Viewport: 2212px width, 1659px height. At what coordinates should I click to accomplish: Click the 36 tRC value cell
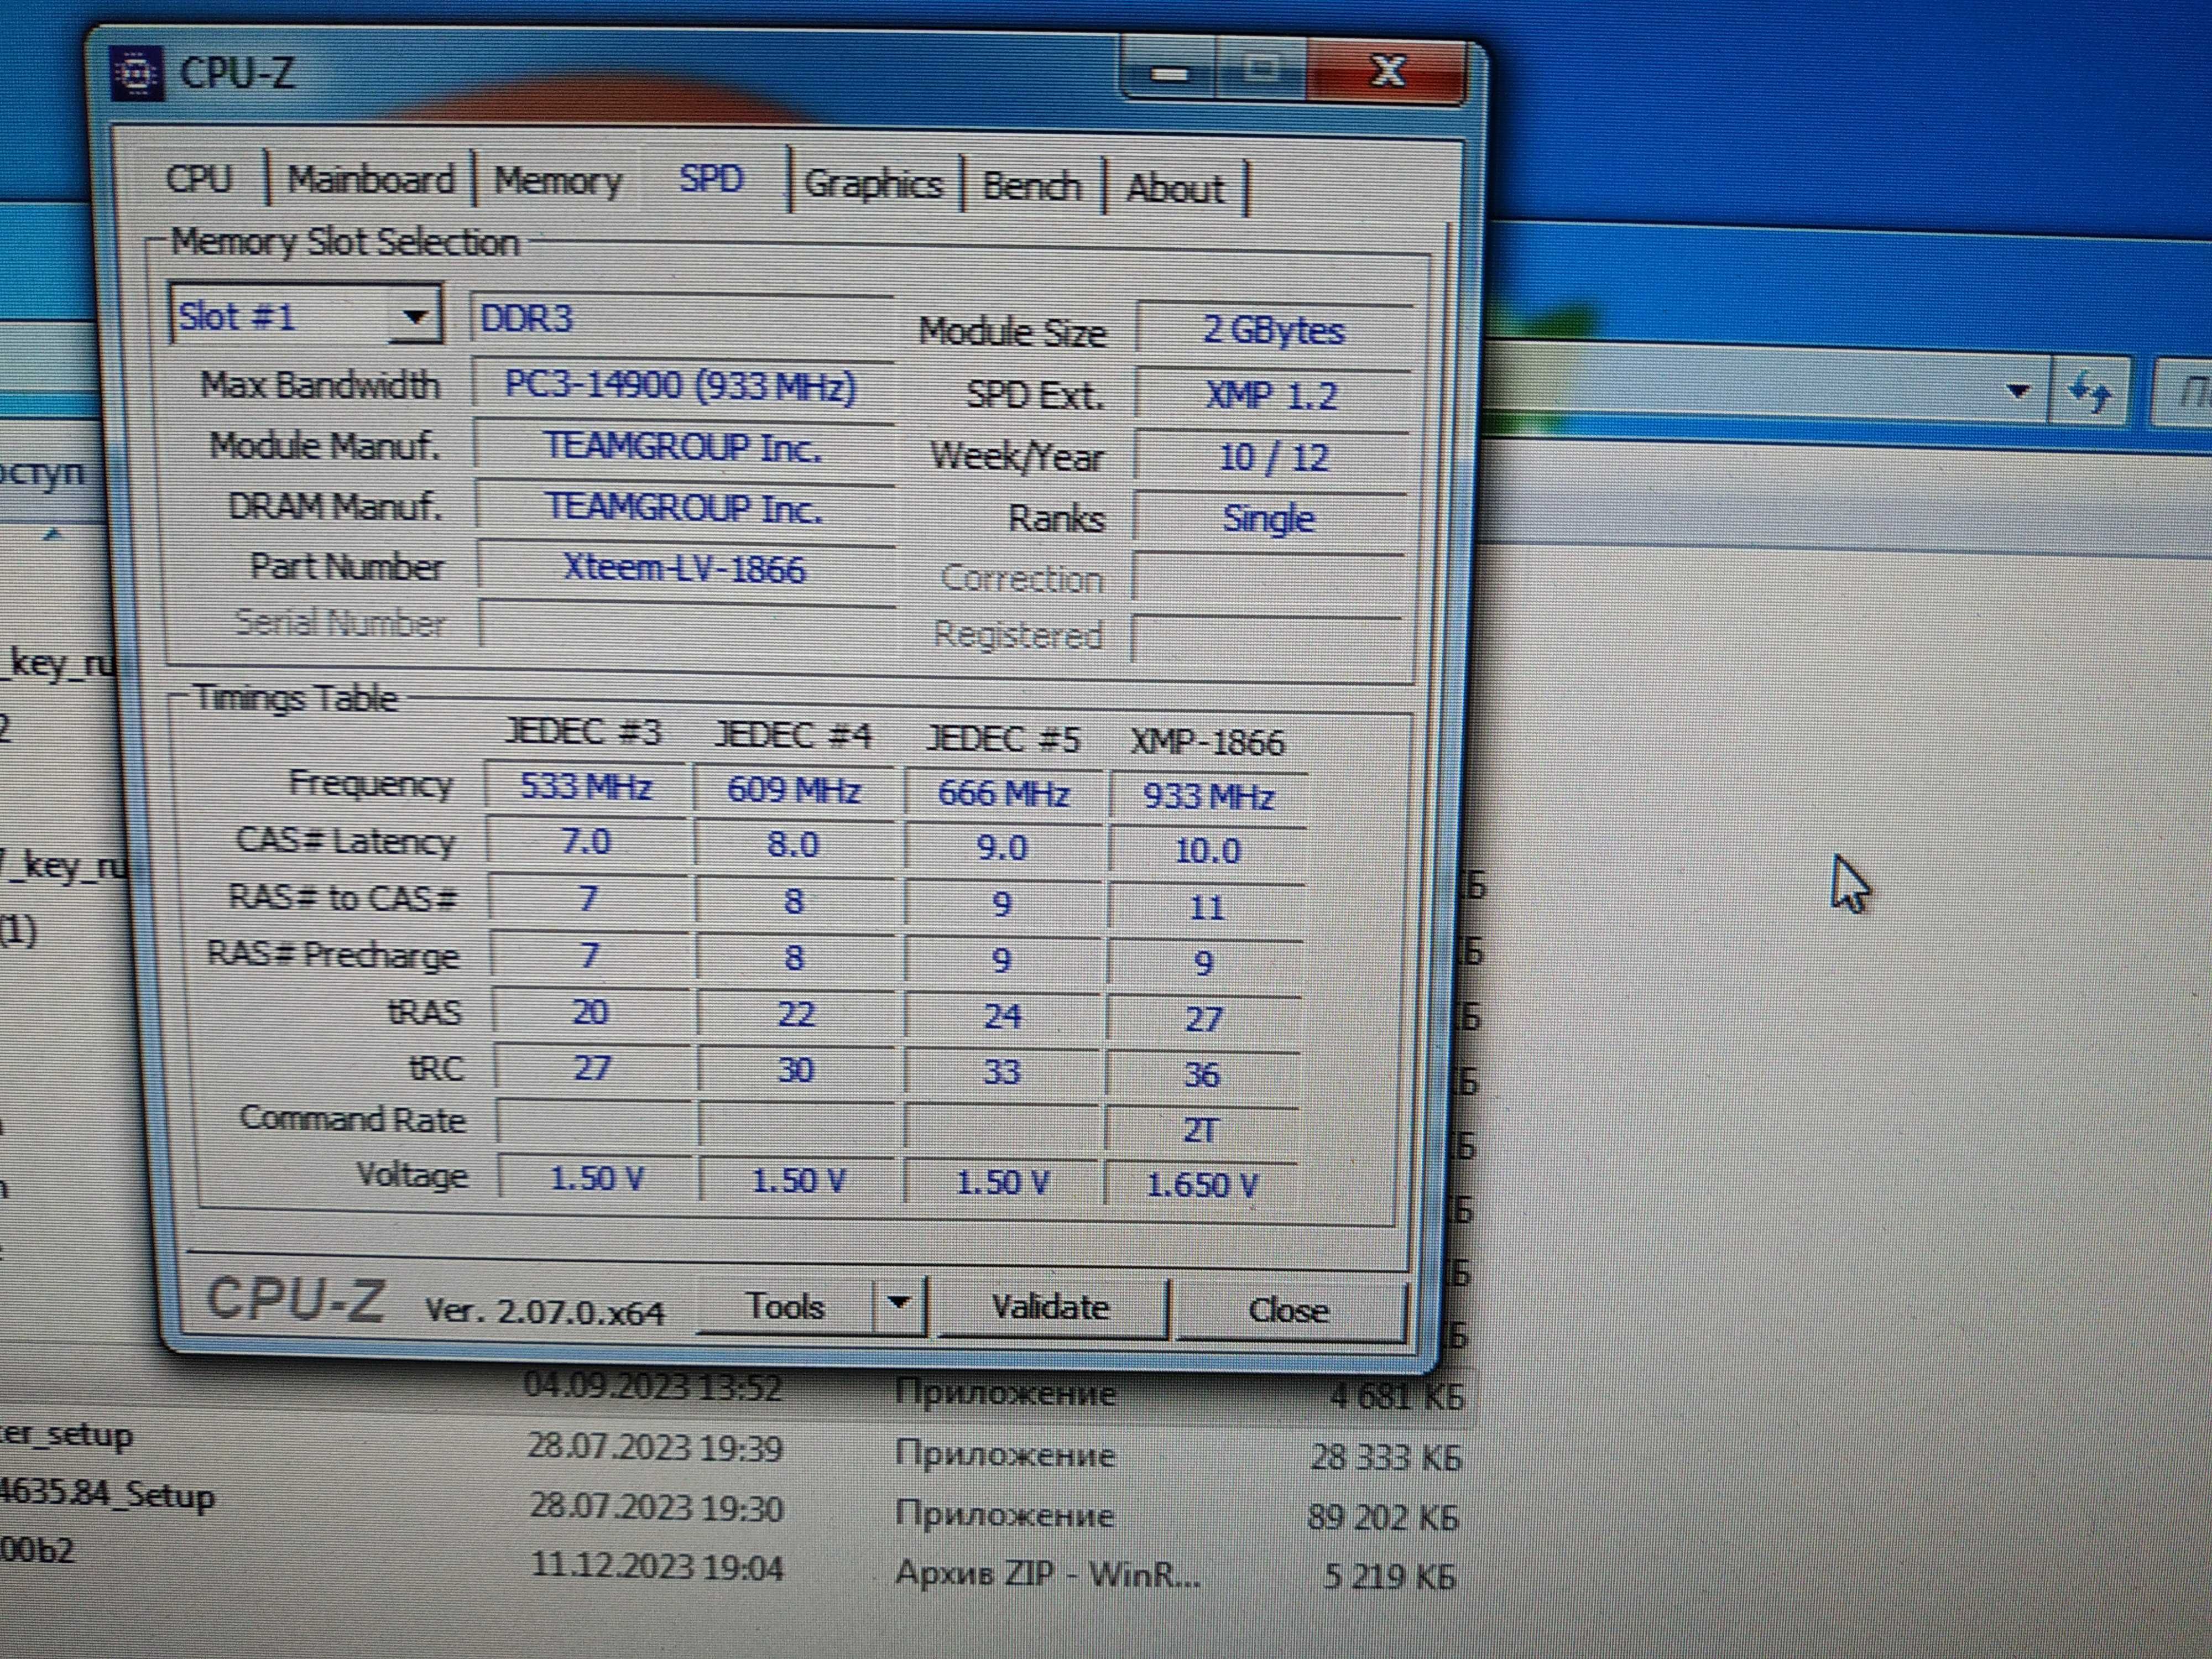tap(1203, 1075)
